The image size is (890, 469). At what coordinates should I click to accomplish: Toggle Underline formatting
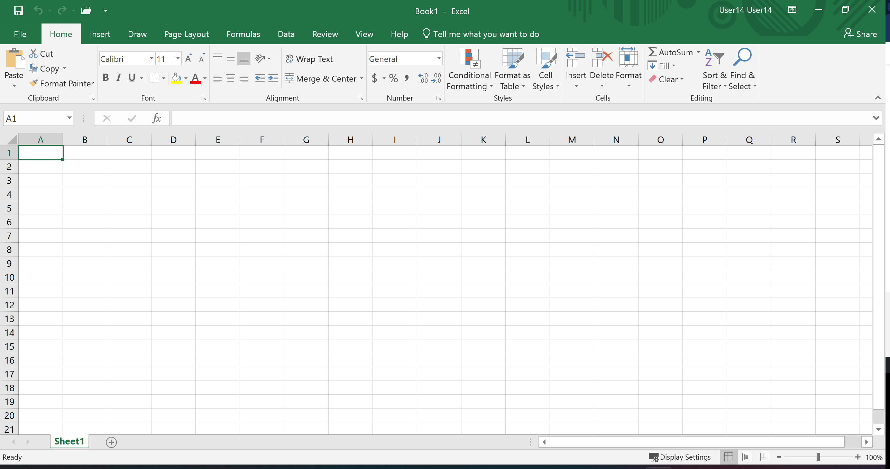(x=132, y=77)
